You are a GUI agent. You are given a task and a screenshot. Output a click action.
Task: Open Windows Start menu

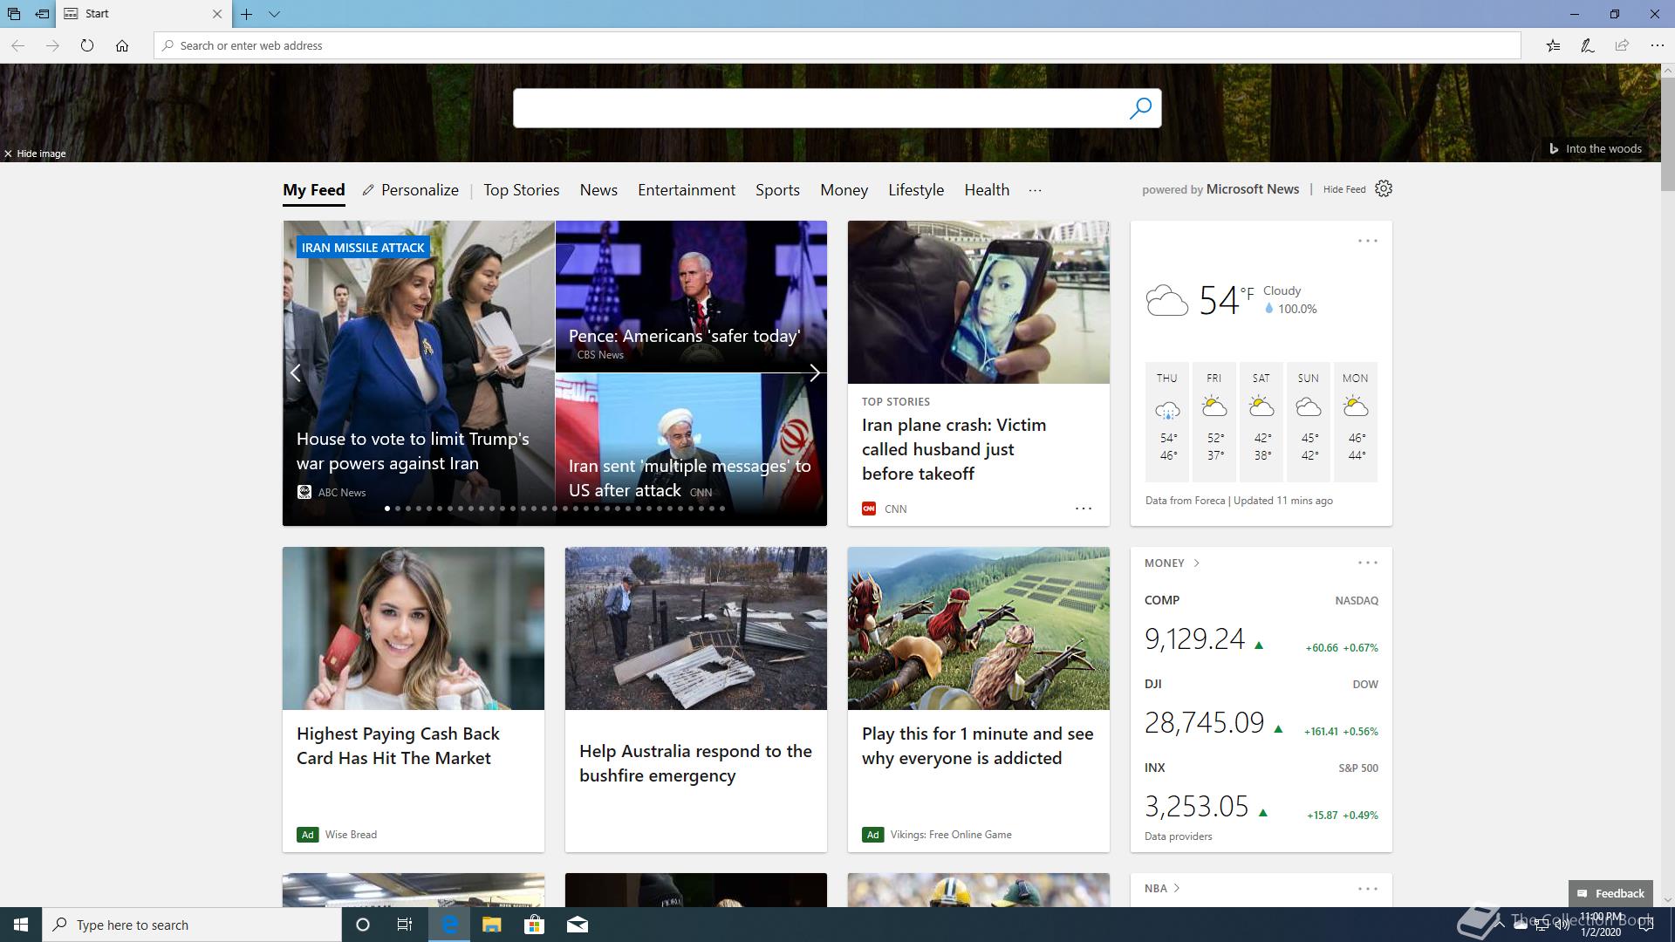(x=21, y=925)
